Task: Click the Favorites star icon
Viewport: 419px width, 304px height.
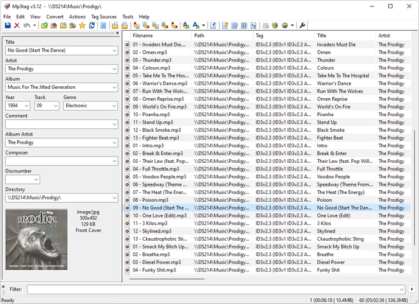Action: click(x=82, y=26)
